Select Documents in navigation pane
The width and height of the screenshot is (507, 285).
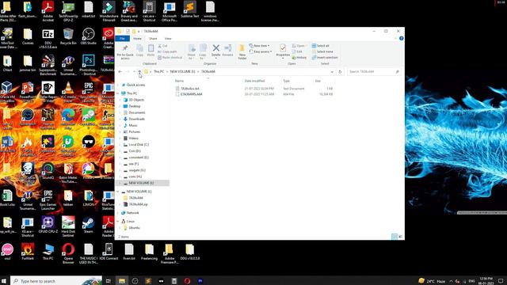pos(137,112)
